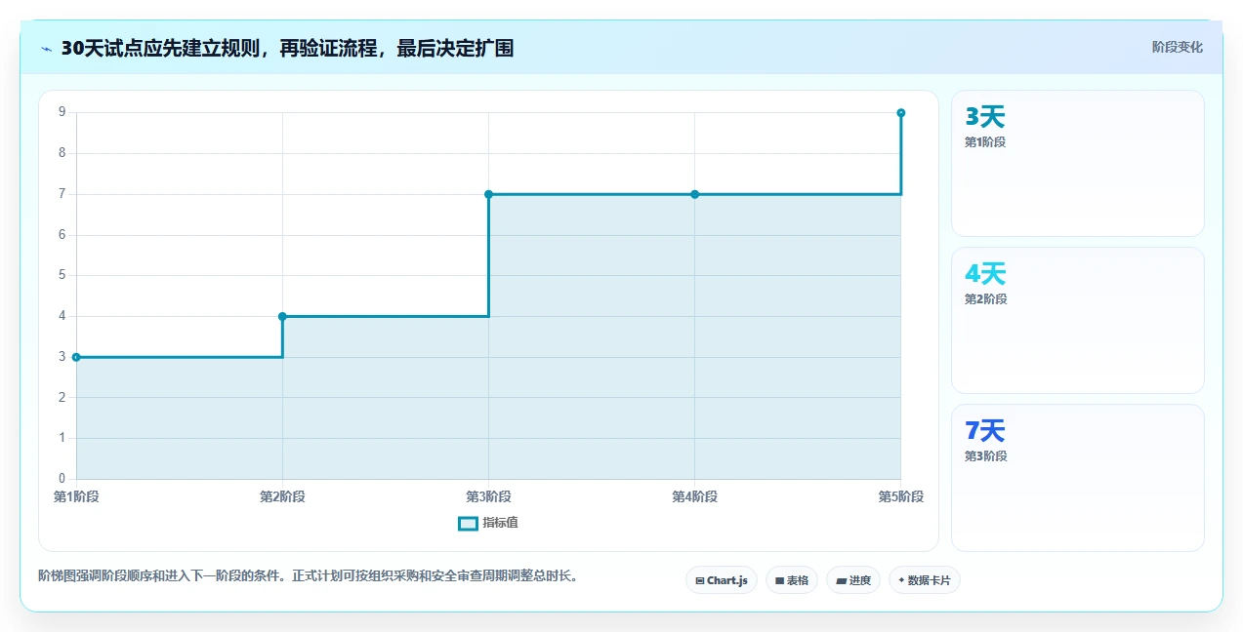Viewport: 1243px width, 632px height.
Task: Click the y-axis value 9
Action: 62,112
